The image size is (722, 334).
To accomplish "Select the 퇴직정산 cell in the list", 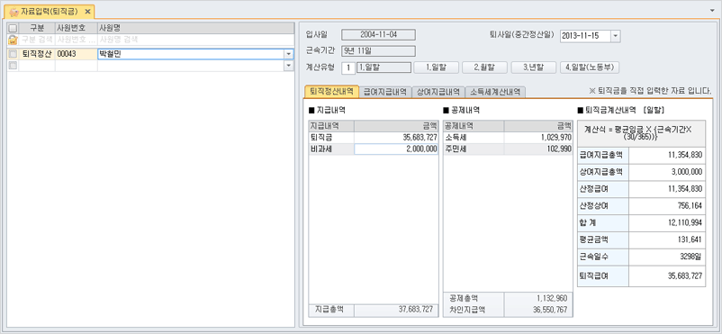I will click(37, 54).
